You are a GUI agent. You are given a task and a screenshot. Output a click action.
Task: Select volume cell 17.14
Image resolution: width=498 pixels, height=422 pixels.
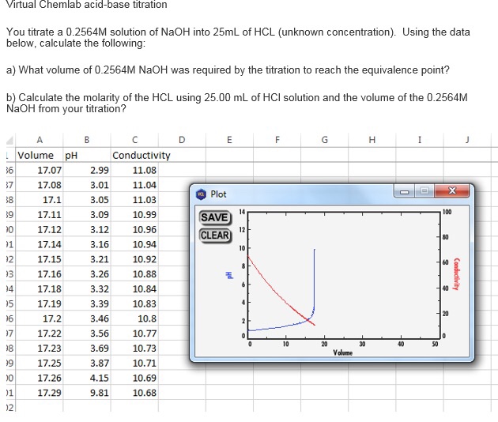point(39,244)
